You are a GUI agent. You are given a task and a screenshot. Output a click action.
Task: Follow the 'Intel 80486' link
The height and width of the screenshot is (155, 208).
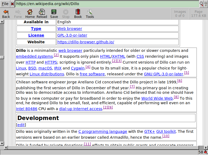[x=27, y=109]
